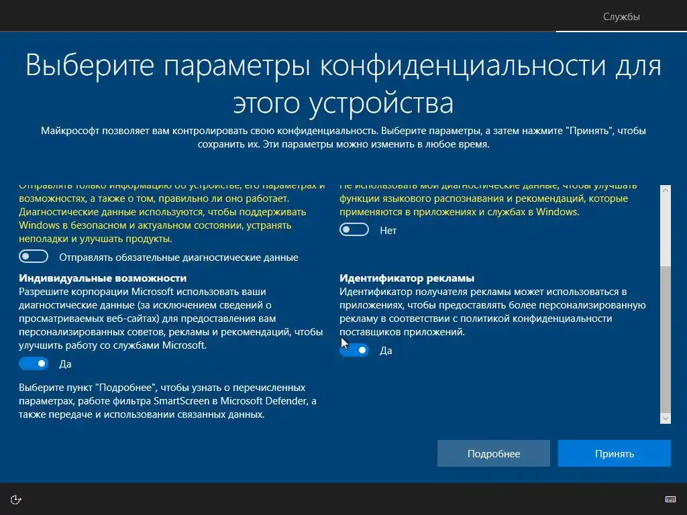Turn on the speech recognition 'Нет' toggle
687x515 pixels.
[x=354, y=229]
